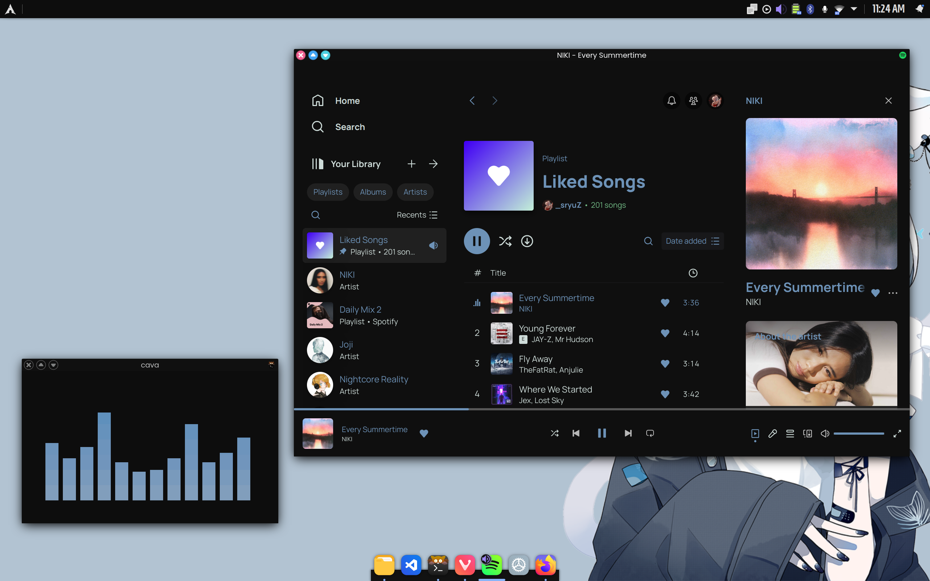
Task: Open Bluetooth icon in system tray
Action: (810, 9)
